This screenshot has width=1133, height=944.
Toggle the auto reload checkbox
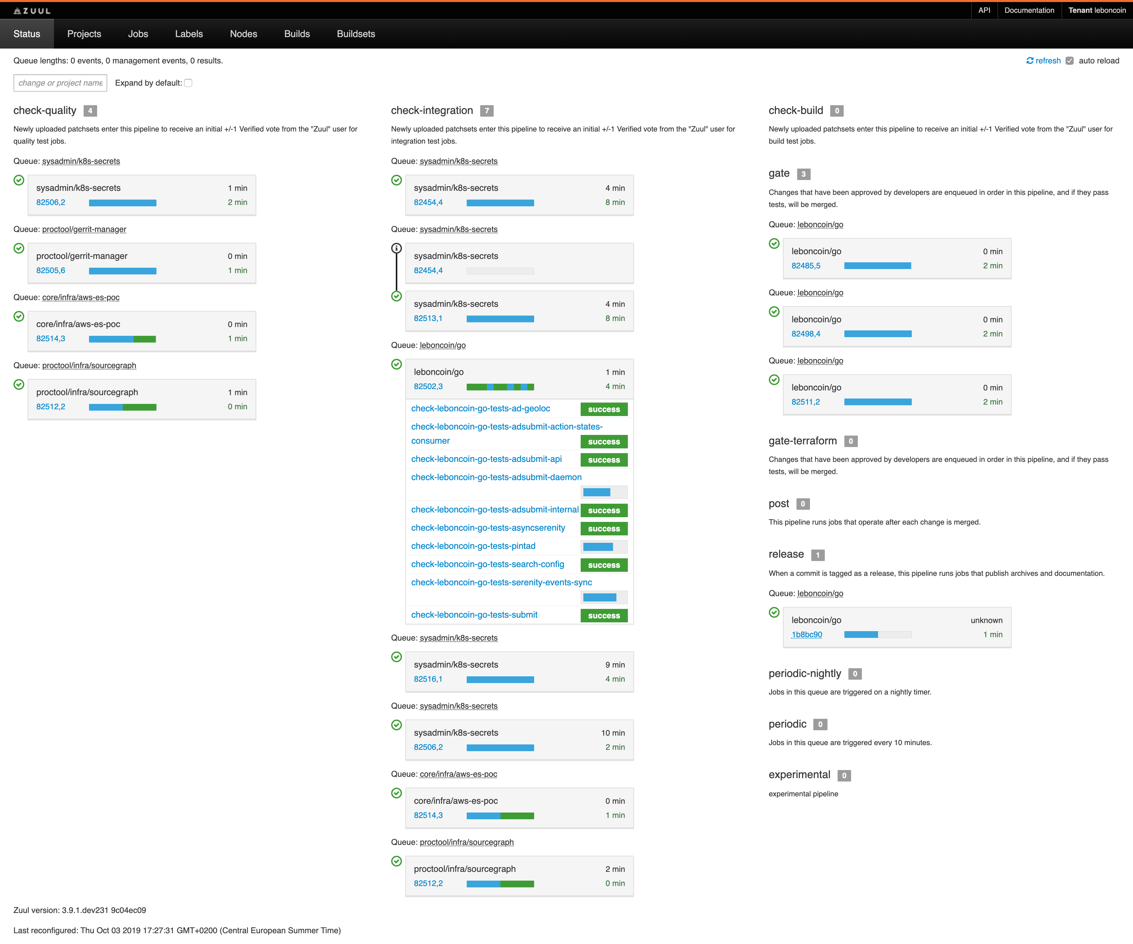1069,60
